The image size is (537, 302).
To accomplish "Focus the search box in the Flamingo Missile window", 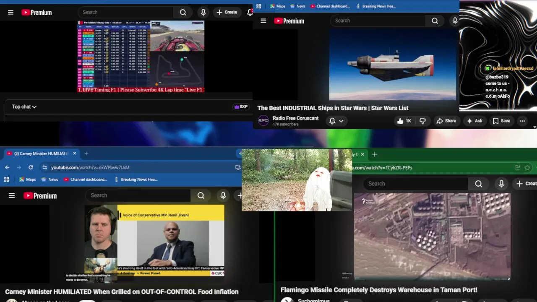I will point(415,184).
